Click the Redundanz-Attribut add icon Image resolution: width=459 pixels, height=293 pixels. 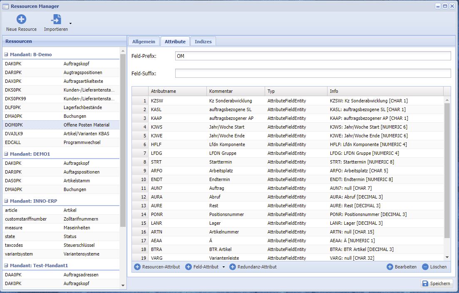coord(233,267)
